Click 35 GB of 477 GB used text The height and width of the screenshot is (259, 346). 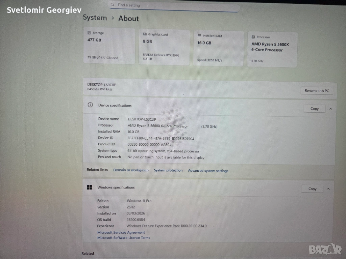[103, 57]
